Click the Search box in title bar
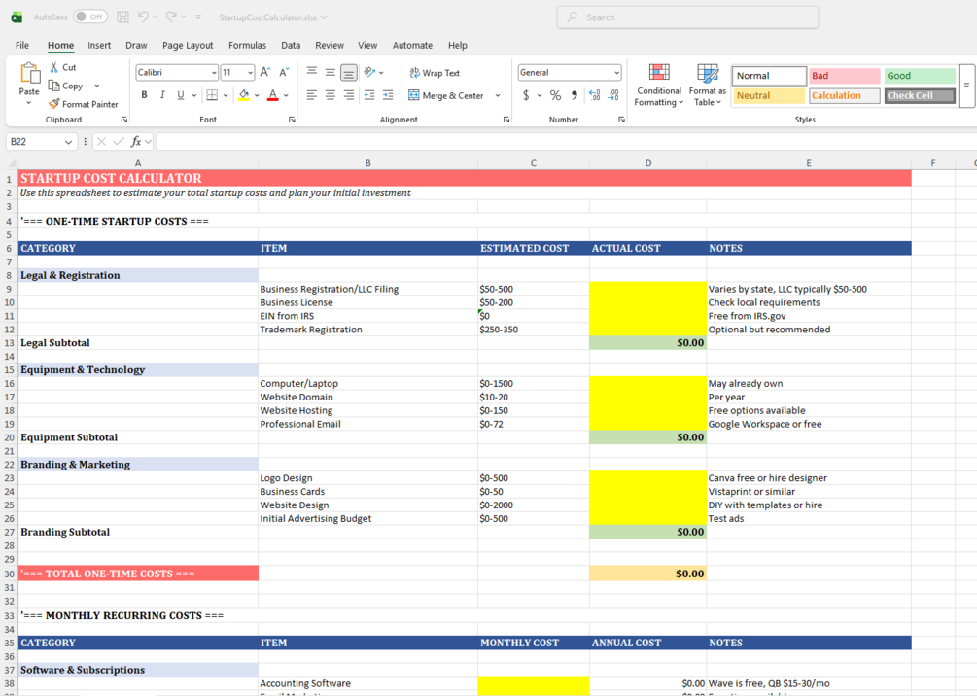This screenshot has width=977, height=696. click(x=687, y=17)
